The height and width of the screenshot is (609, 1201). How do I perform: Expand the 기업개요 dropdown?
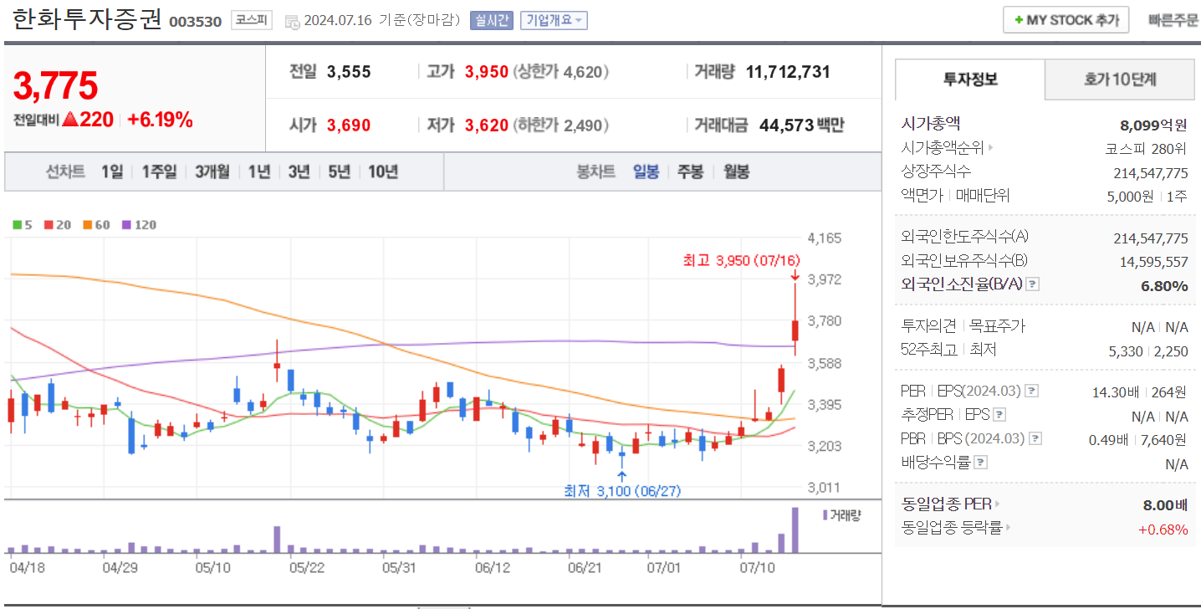[x=554, y=20]
